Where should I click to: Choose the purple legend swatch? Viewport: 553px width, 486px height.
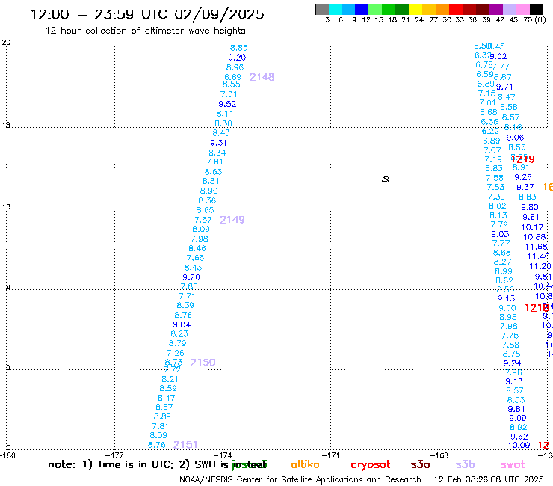496,9
